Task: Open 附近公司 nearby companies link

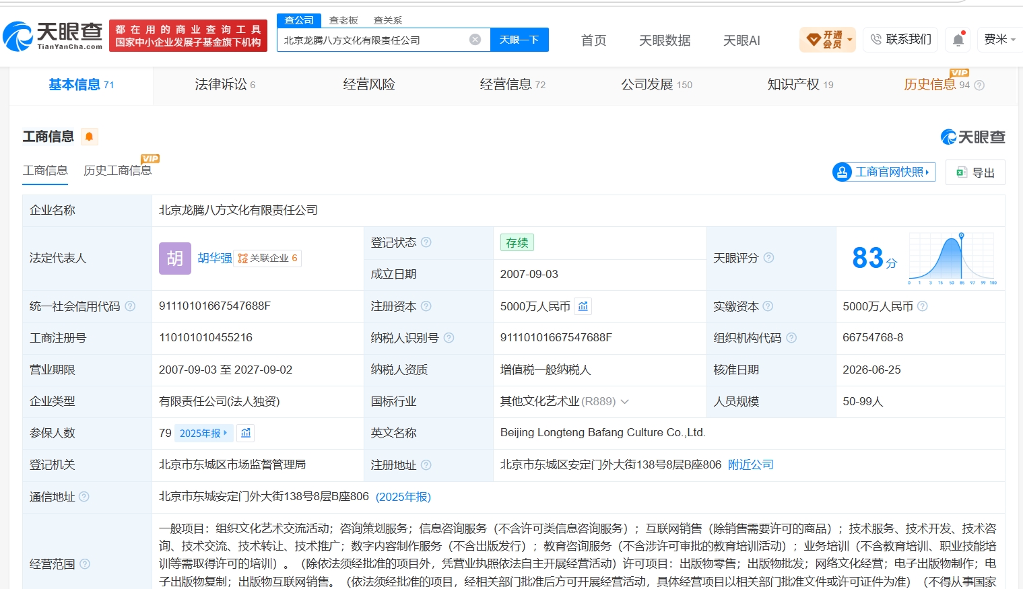Action: pos(751,465)
